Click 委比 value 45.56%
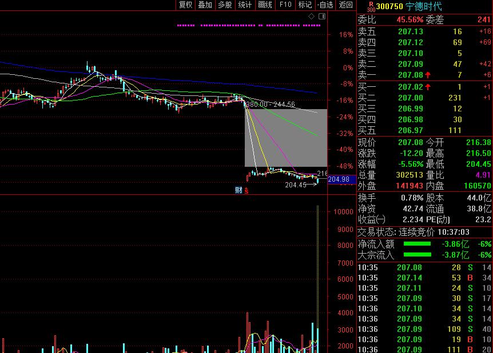Image resolution: width=493 pixels, height=353 pixels. tap(409, 19)
